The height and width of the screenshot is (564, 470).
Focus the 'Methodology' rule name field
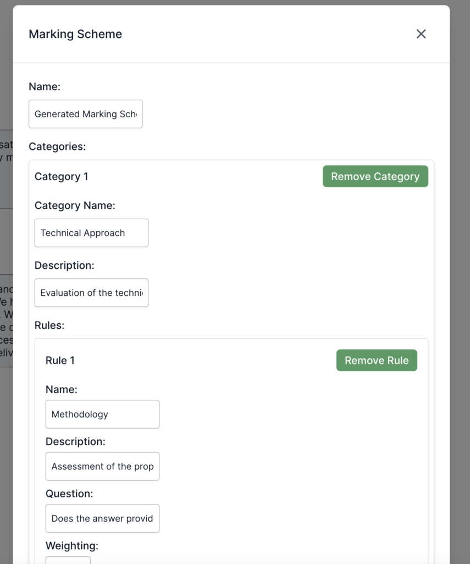coord(102,414)
